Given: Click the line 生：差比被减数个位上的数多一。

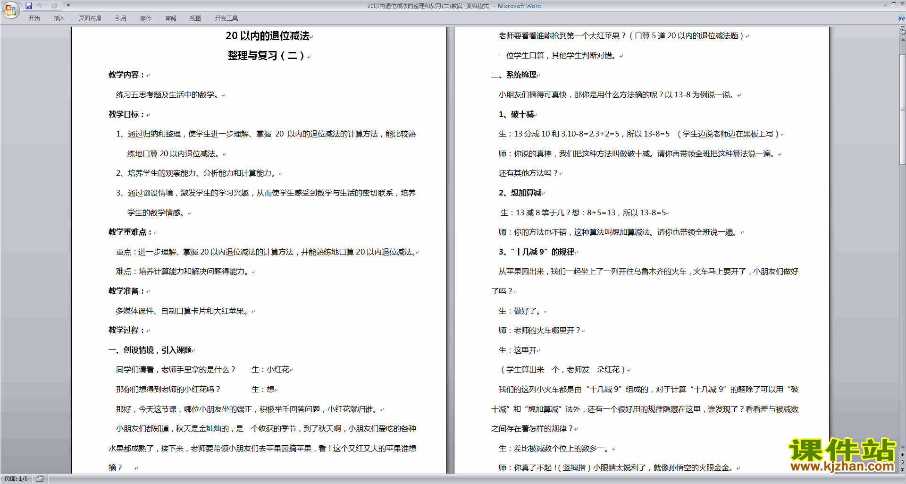Looking at the screenshot, I should pos(555,449).
